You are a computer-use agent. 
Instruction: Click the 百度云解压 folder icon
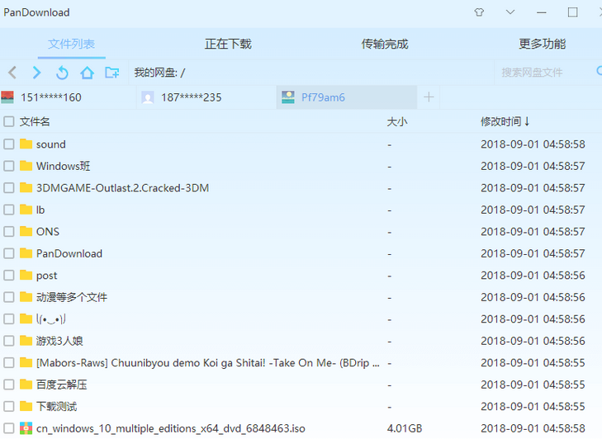click(26, 385)
